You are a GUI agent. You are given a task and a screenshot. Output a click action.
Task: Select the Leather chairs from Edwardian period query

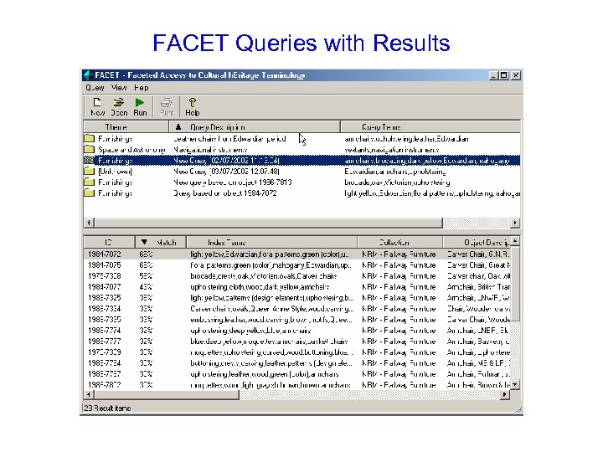[x=301, y=138]
